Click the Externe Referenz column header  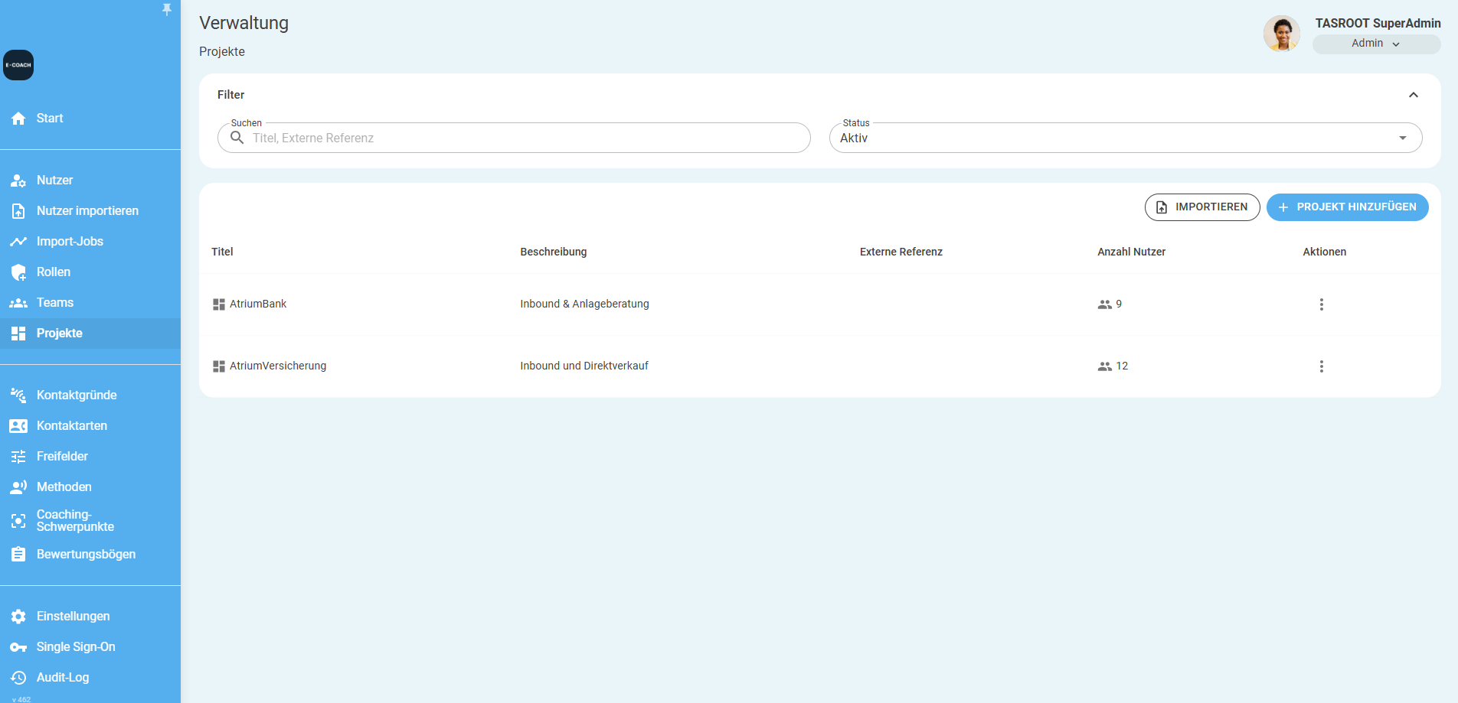(x=901, y=252)
